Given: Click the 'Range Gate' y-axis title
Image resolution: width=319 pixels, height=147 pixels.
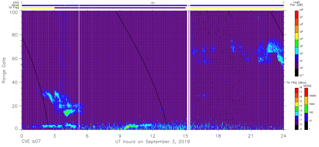Looking at the screenshot, I should [x=4, y=70].
